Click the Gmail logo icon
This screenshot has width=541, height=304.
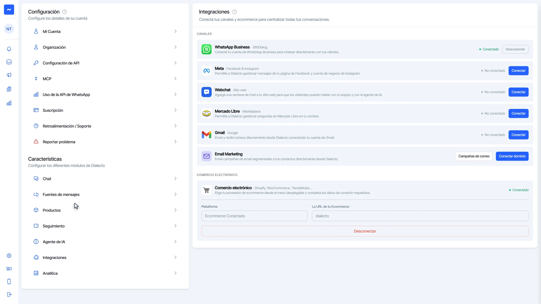(x=207, y=135)
